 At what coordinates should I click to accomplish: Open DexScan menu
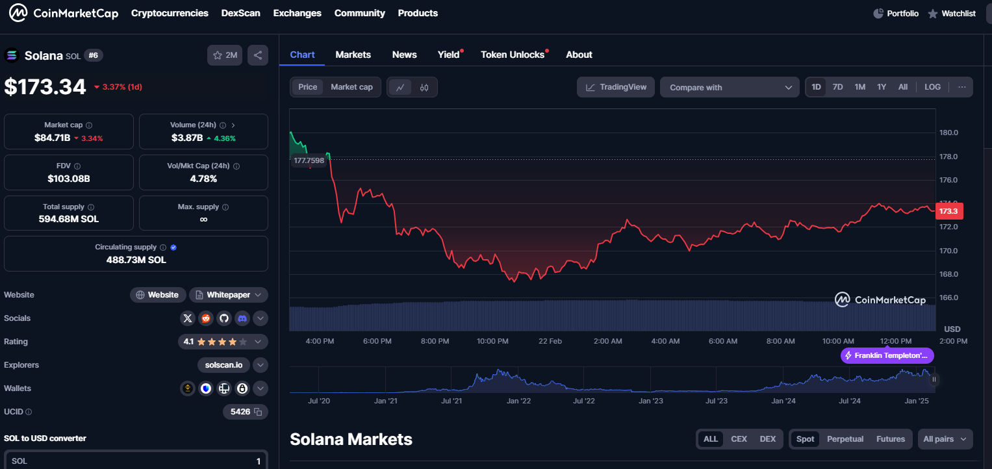click(x=241, y=13)
